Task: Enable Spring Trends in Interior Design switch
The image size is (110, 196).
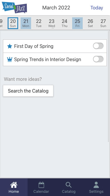Action: [98, 59]
